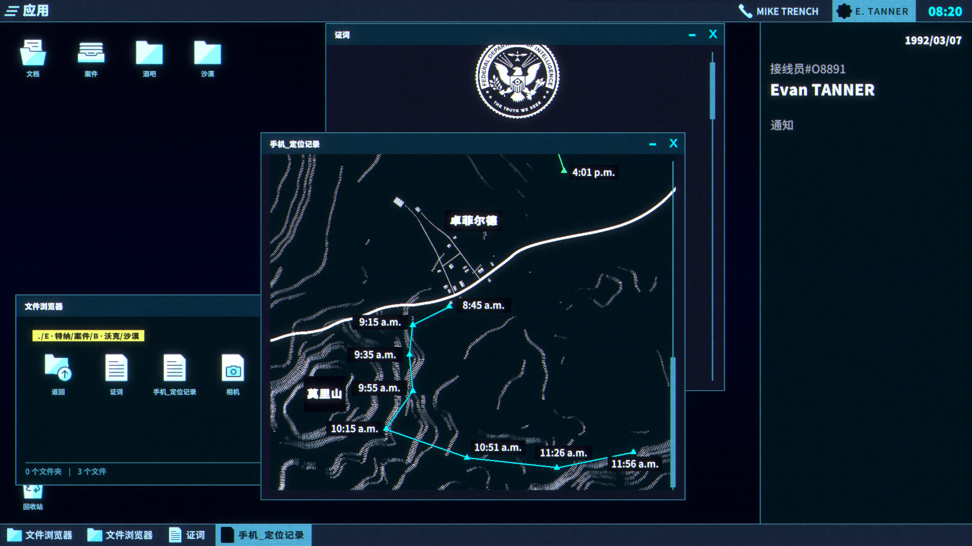The width and height of the screenshot is (972, 546).
Task: Open the 应用 menu at top left
Action: [25, 10]
